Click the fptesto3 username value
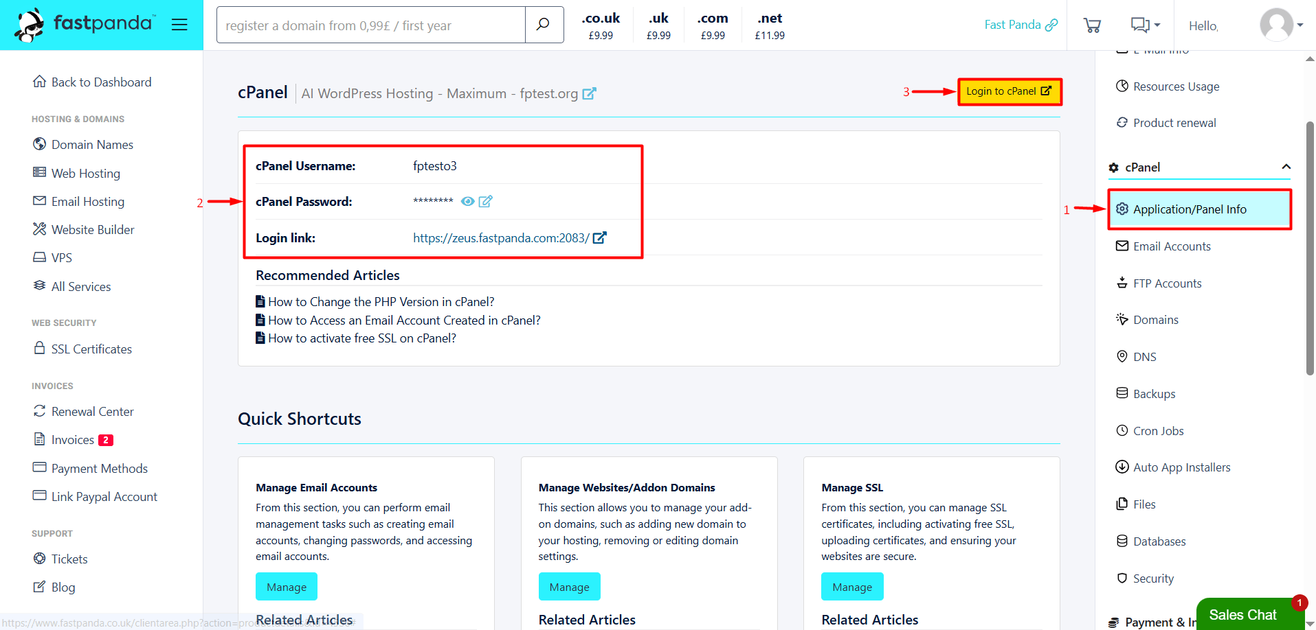The image size is (1316, 630). pos(434,165)
